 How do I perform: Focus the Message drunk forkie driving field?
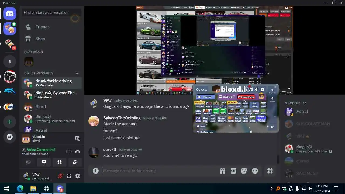(x=159, y=171)
